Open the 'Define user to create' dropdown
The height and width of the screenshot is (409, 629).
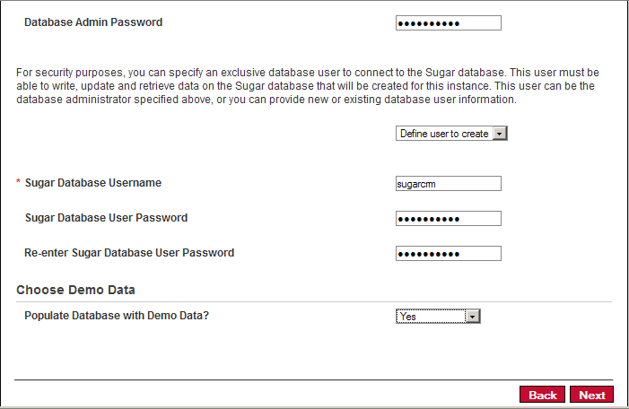click(x=451, y=134)
